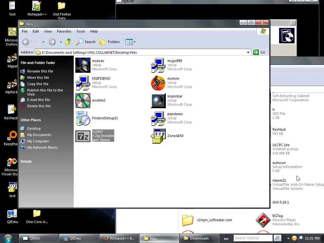This screenshot has width=324, height=243.
Task: Open the File menu
Action: [25, 31]
